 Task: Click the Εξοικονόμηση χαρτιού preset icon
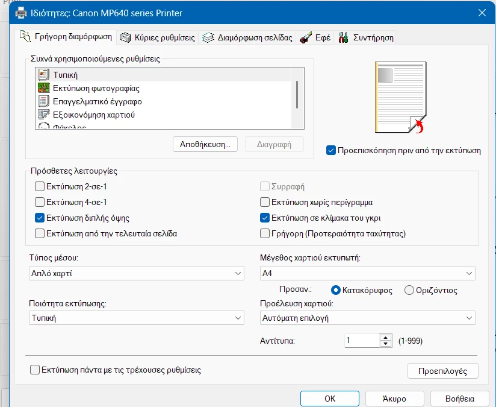(44, 115)
